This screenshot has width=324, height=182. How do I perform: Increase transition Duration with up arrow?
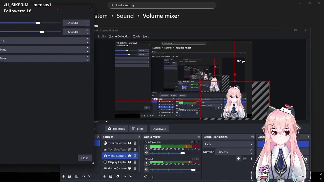[251, 150]
